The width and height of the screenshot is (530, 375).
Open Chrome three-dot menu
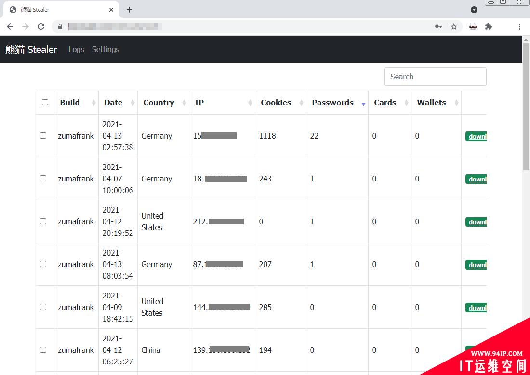[x=519, y=26]
